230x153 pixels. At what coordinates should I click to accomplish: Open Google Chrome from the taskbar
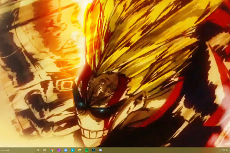[x=52, y=150]
